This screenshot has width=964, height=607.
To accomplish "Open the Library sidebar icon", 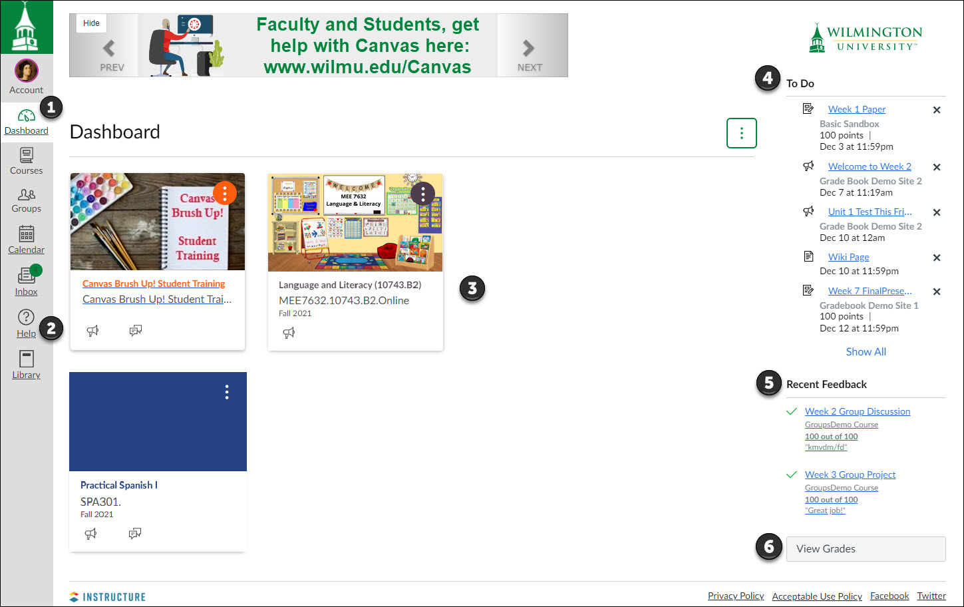I will [27, 363].
